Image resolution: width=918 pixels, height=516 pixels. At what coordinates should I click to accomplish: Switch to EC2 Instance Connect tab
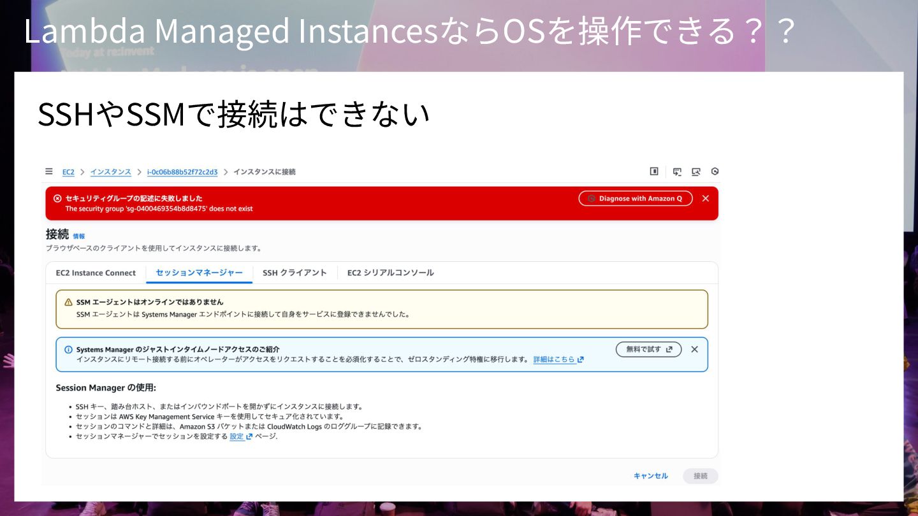(x=96, y=273)
